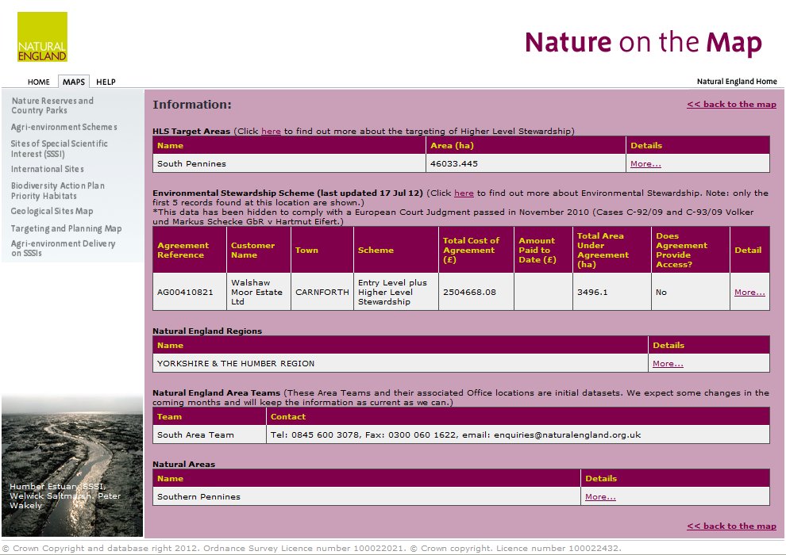
Task: Click 'Natural England Regions' section heading
Action: click(207, 331)
